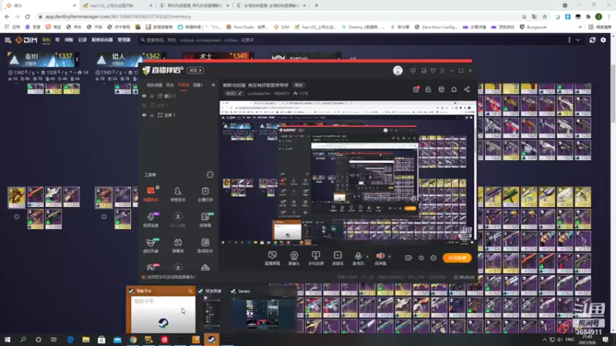Add a camera source (摄像头)

[x=294, y=258]
